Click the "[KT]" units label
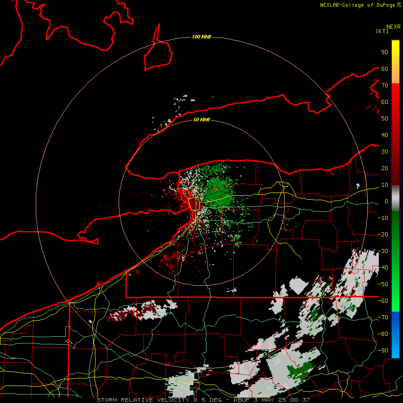 point(382,31)
